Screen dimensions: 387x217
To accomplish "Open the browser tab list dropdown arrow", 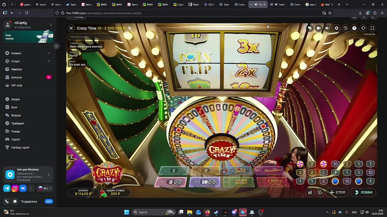I will coord(347,5).
